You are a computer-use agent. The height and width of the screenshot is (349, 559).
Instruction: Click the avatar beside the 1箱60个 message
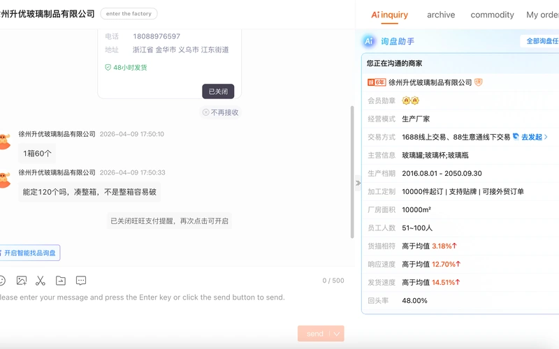[4, 142]
